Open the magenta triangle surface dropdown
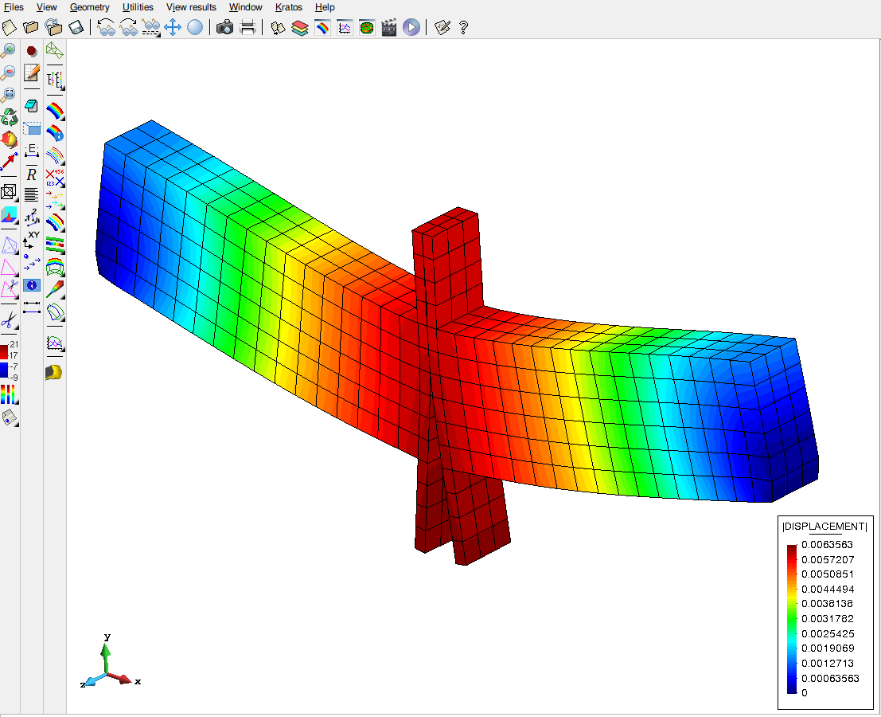 (x=9, y=267)
